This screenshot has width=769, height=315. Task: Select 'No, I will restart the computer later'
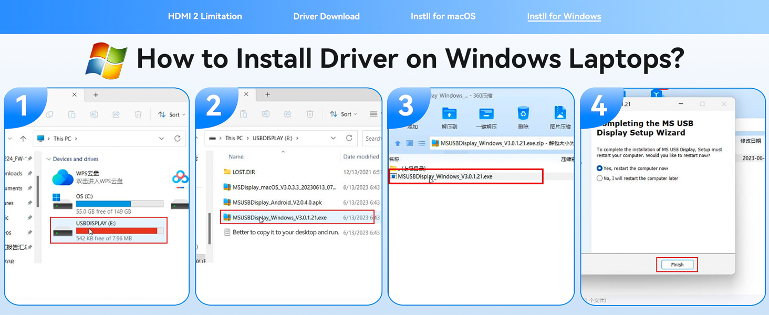coord(599,178)
